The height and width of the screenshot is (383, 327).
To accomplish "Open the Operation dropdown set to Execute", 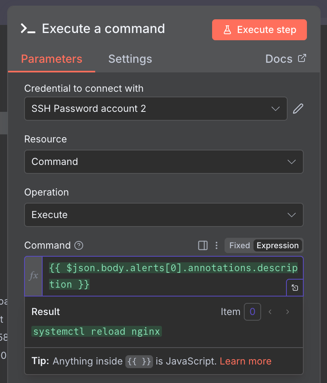I will click(x=163, y=215).
